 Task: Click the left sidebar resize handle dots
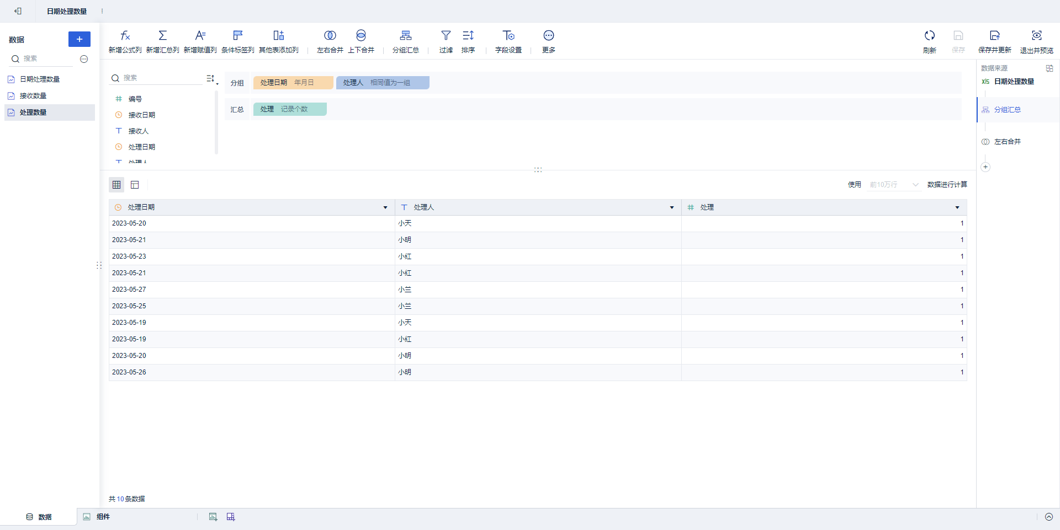pyautogui.click(x=99, y=265)
